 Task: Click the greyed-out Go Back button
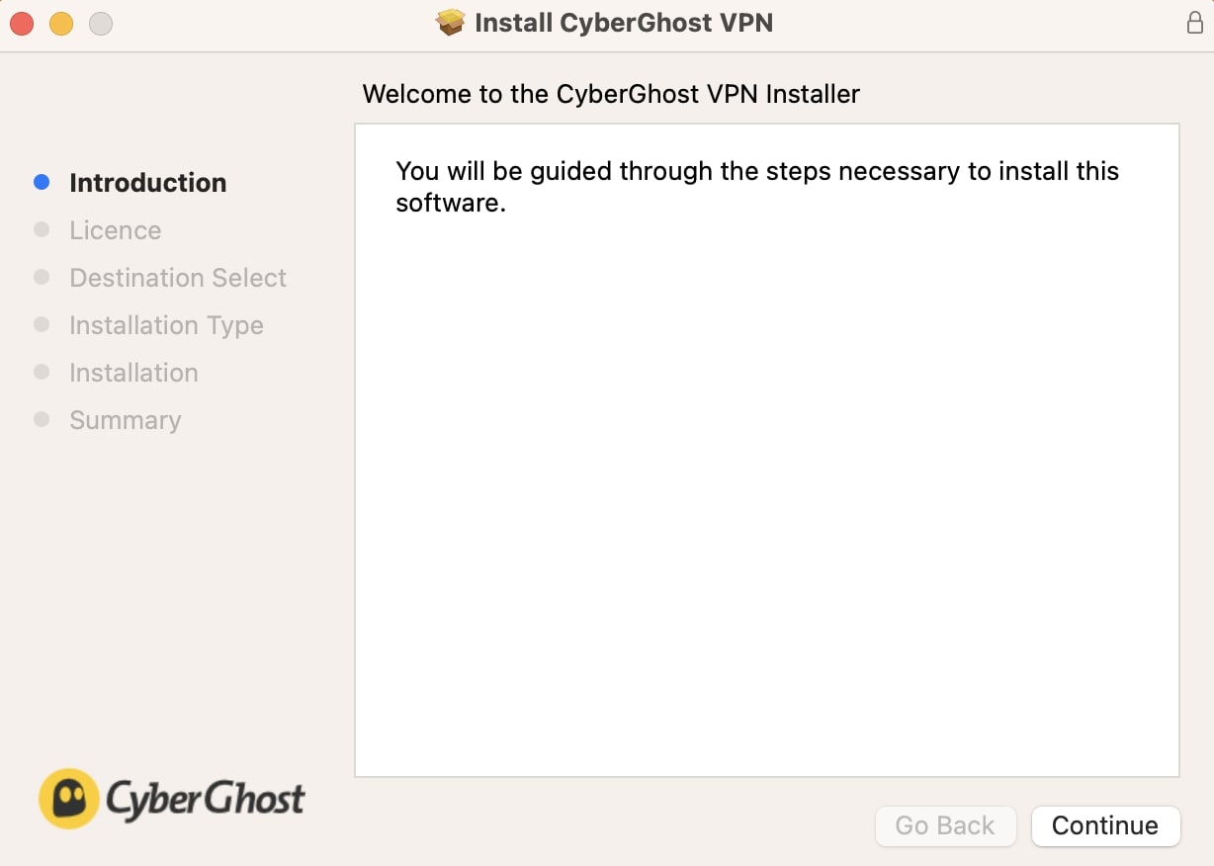pyautogui.click(x=945, y=826)
